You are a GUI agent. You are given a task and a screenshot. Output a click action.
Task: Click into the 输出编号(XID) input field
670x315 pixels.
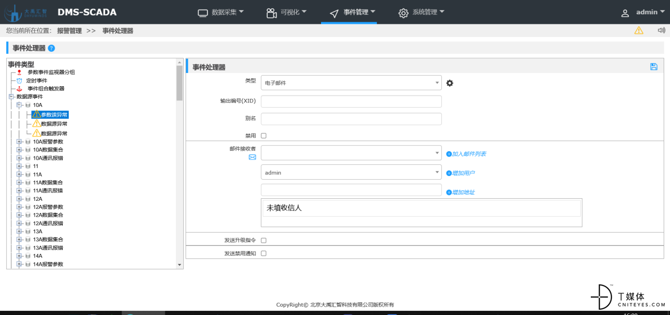(x=351, y=101)
